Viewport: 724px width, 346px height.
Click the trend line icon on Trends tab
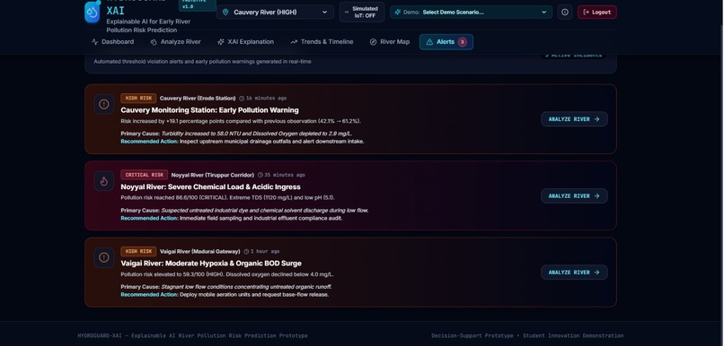294,42
